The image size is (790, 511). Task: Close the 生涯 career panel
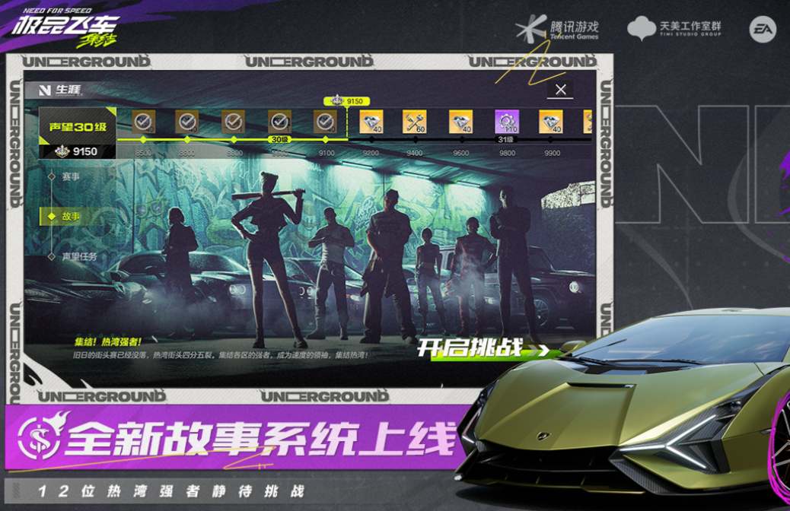click(x=561, y=90)
